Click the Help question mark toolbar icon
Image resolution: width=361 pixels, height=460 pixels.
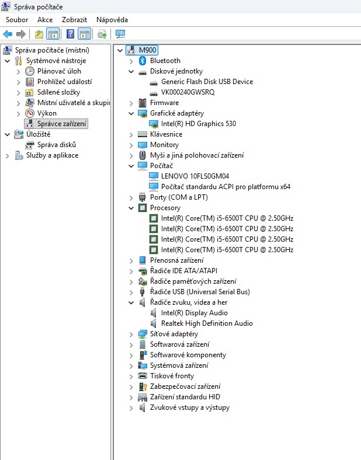click(x=70, y=34)
